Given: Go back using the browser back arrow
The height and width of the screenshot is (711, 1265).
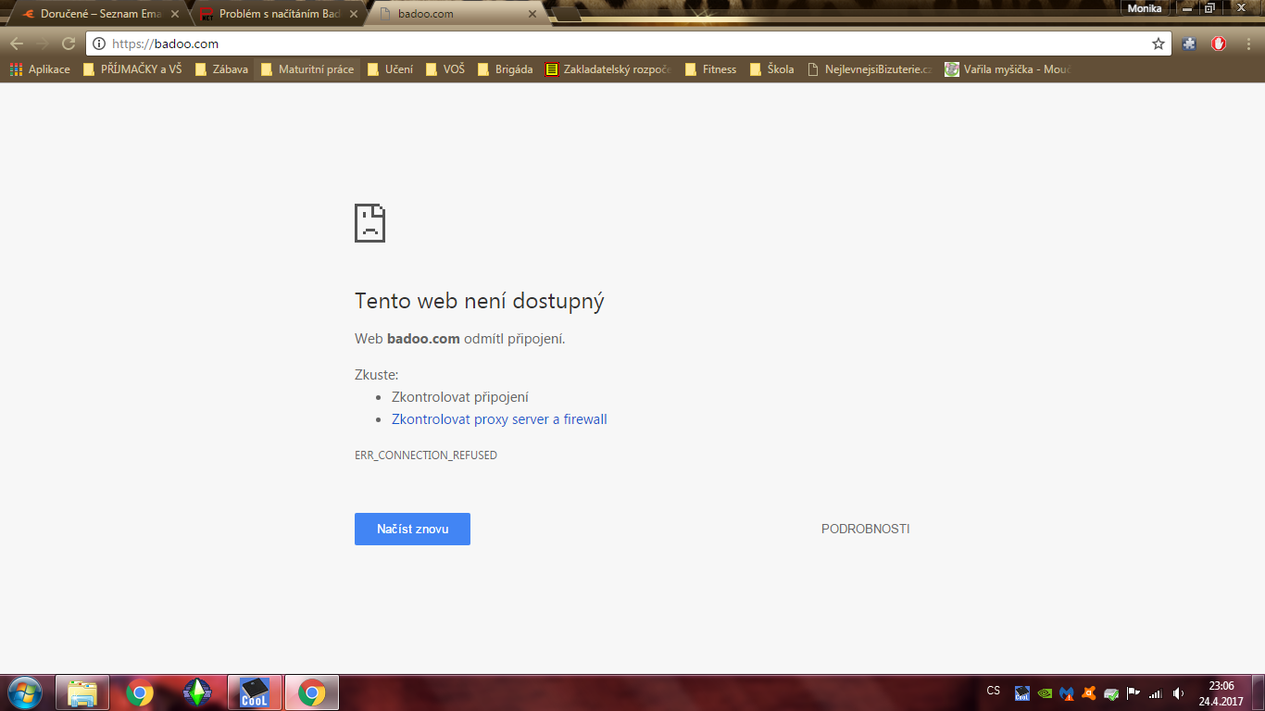Looking at the screenshot, I should tap(17, 44).
